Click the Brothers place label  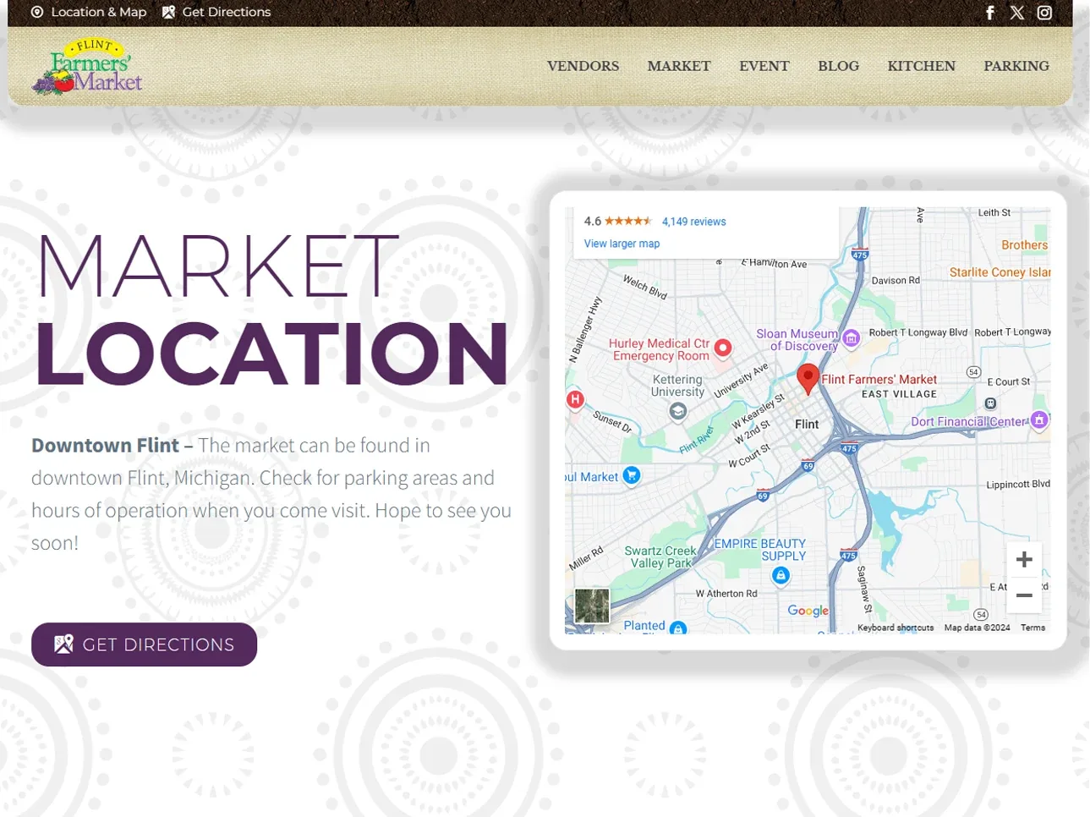(1024, 245)
